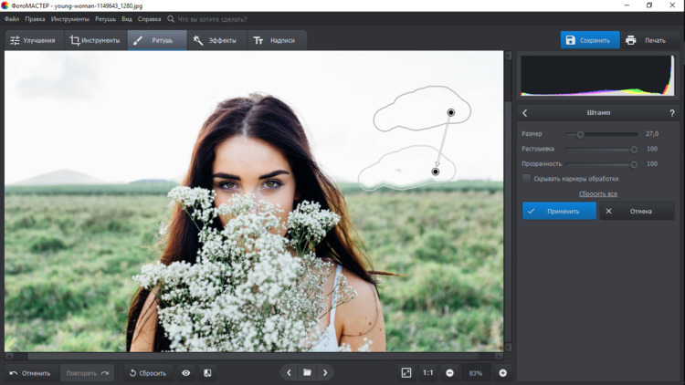Click fit-to-screen icon in bottom bar
Screen dimensions: 685x385
(406, 373)
